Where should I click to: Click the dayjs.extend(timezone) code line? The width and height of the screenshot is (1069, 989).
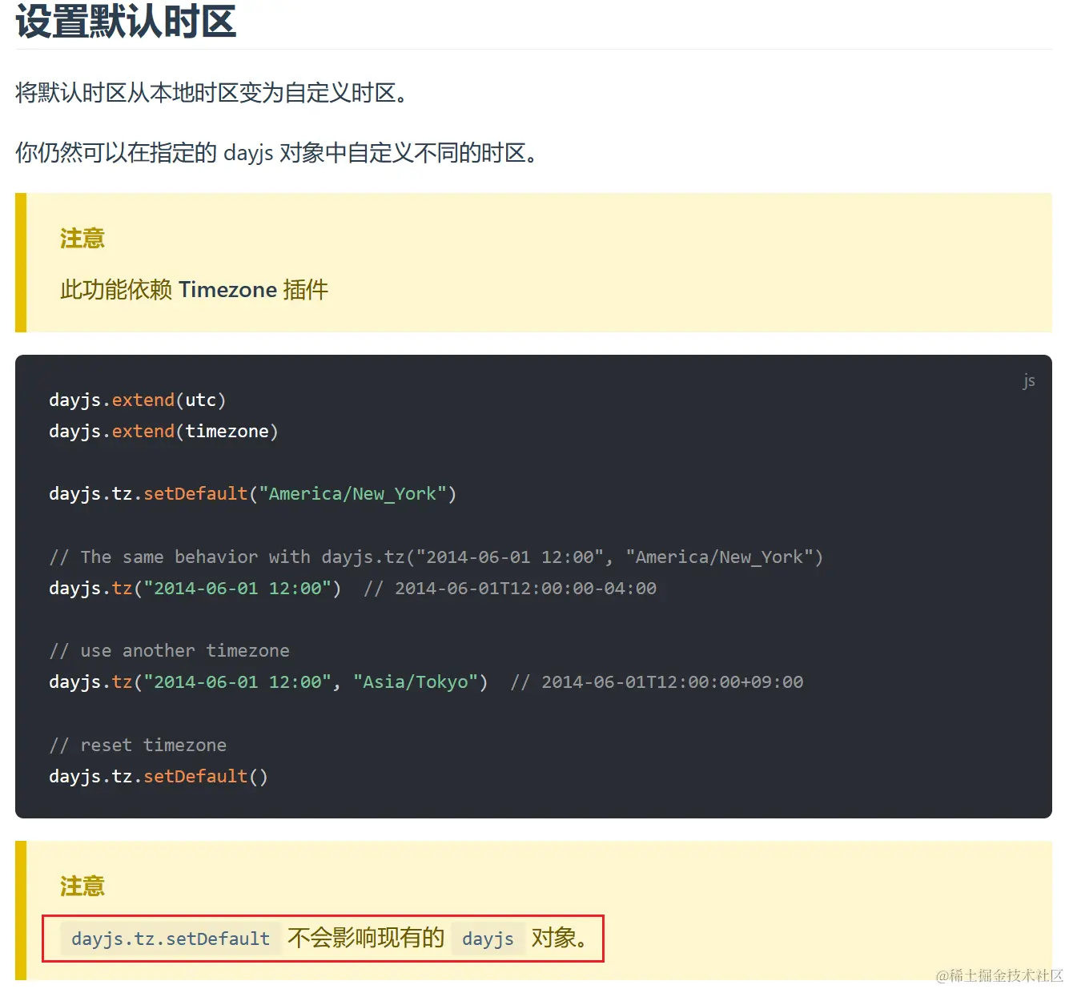163,431
